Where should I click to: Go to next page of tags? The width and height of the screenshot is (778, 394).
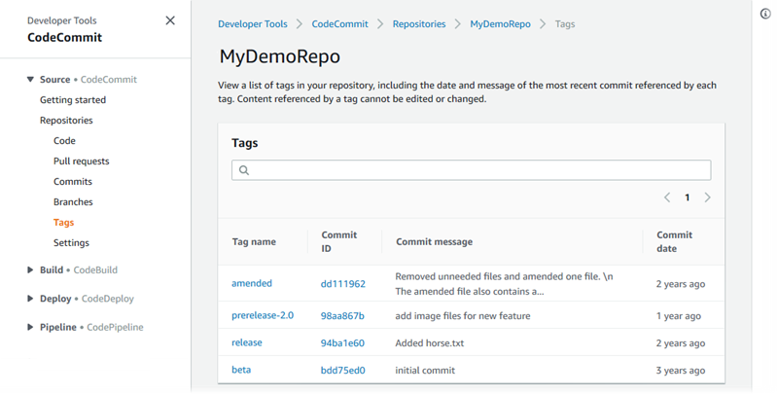pyautogui.click(x=707, y=197)
